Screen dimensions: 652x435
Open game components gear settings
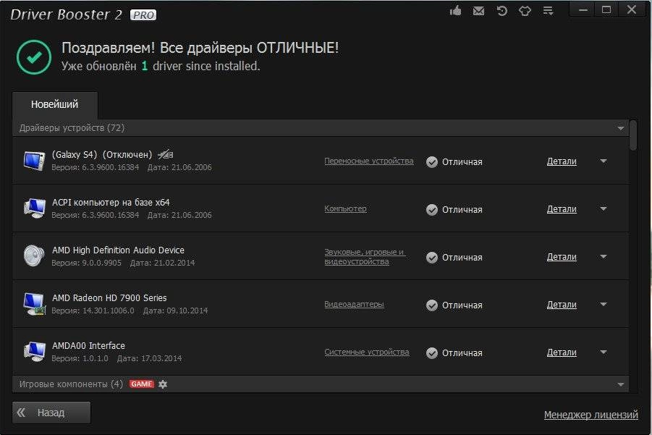coord(163,384)
